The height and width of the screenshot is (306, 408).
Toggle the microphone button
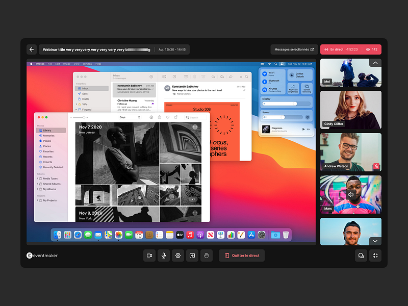(x=164, y=256)
